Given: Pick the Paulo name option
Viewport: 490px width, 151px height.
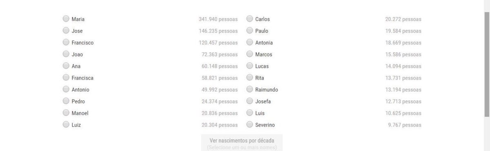Looking at the screenshot, I should [249, 30].
